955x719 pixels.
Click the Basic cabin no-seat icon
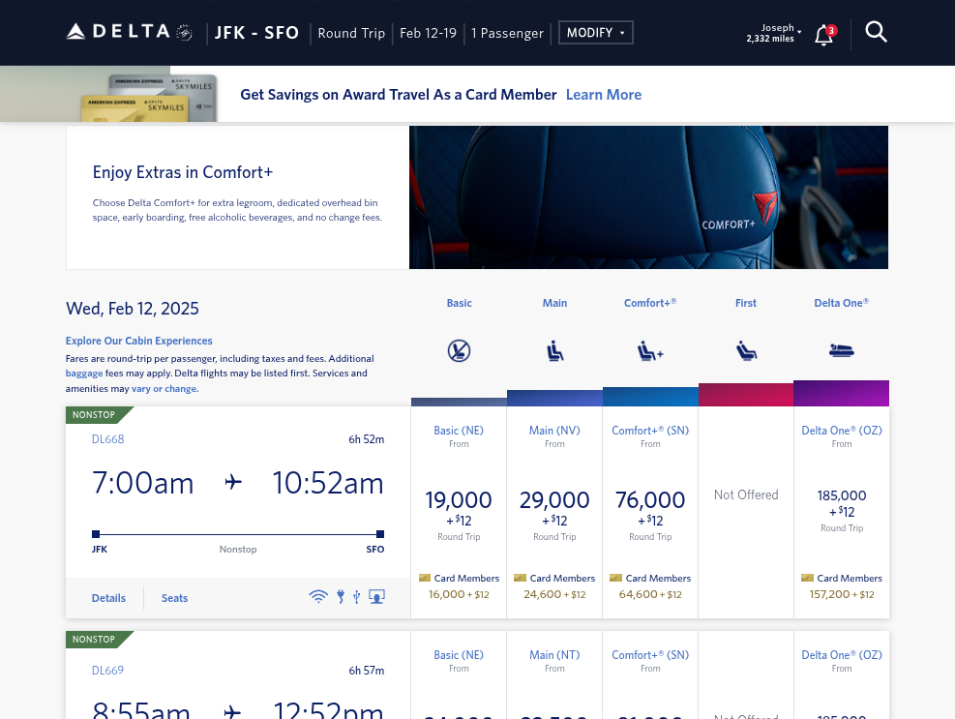coord(459,351)
